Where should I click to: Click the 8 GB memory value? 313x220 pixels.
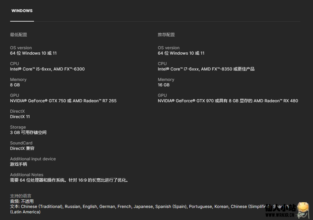[15, 85]
